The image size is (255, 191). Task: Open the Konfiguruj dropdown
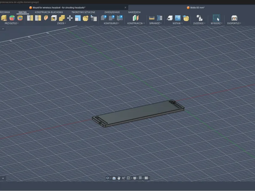(x=111, y=23)
